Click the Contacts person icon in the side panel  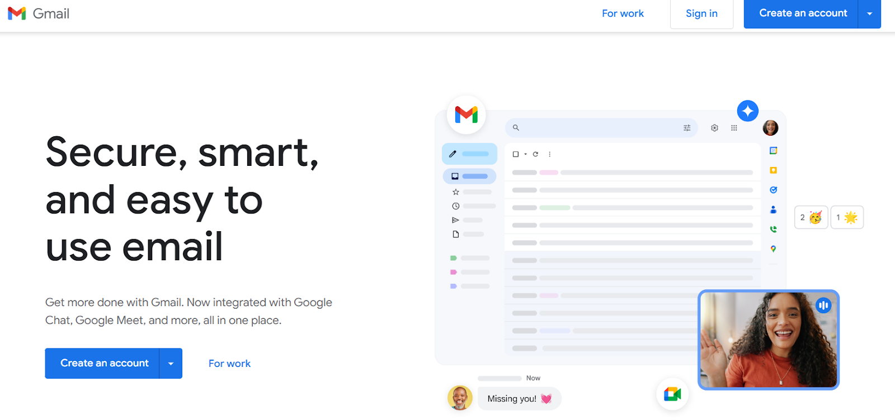click(x=773, y=209)
